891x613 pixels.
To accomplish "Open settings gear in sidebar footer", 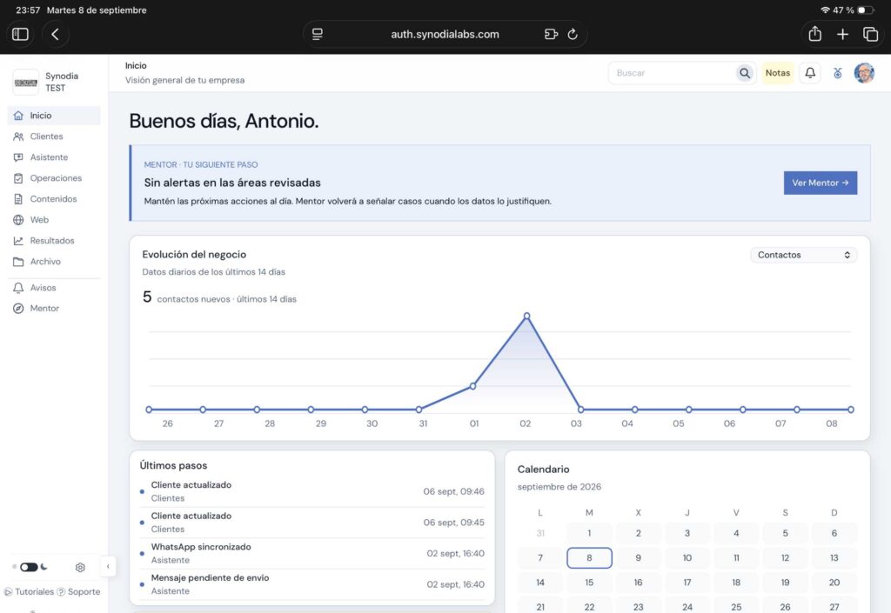I will point(80,567).
